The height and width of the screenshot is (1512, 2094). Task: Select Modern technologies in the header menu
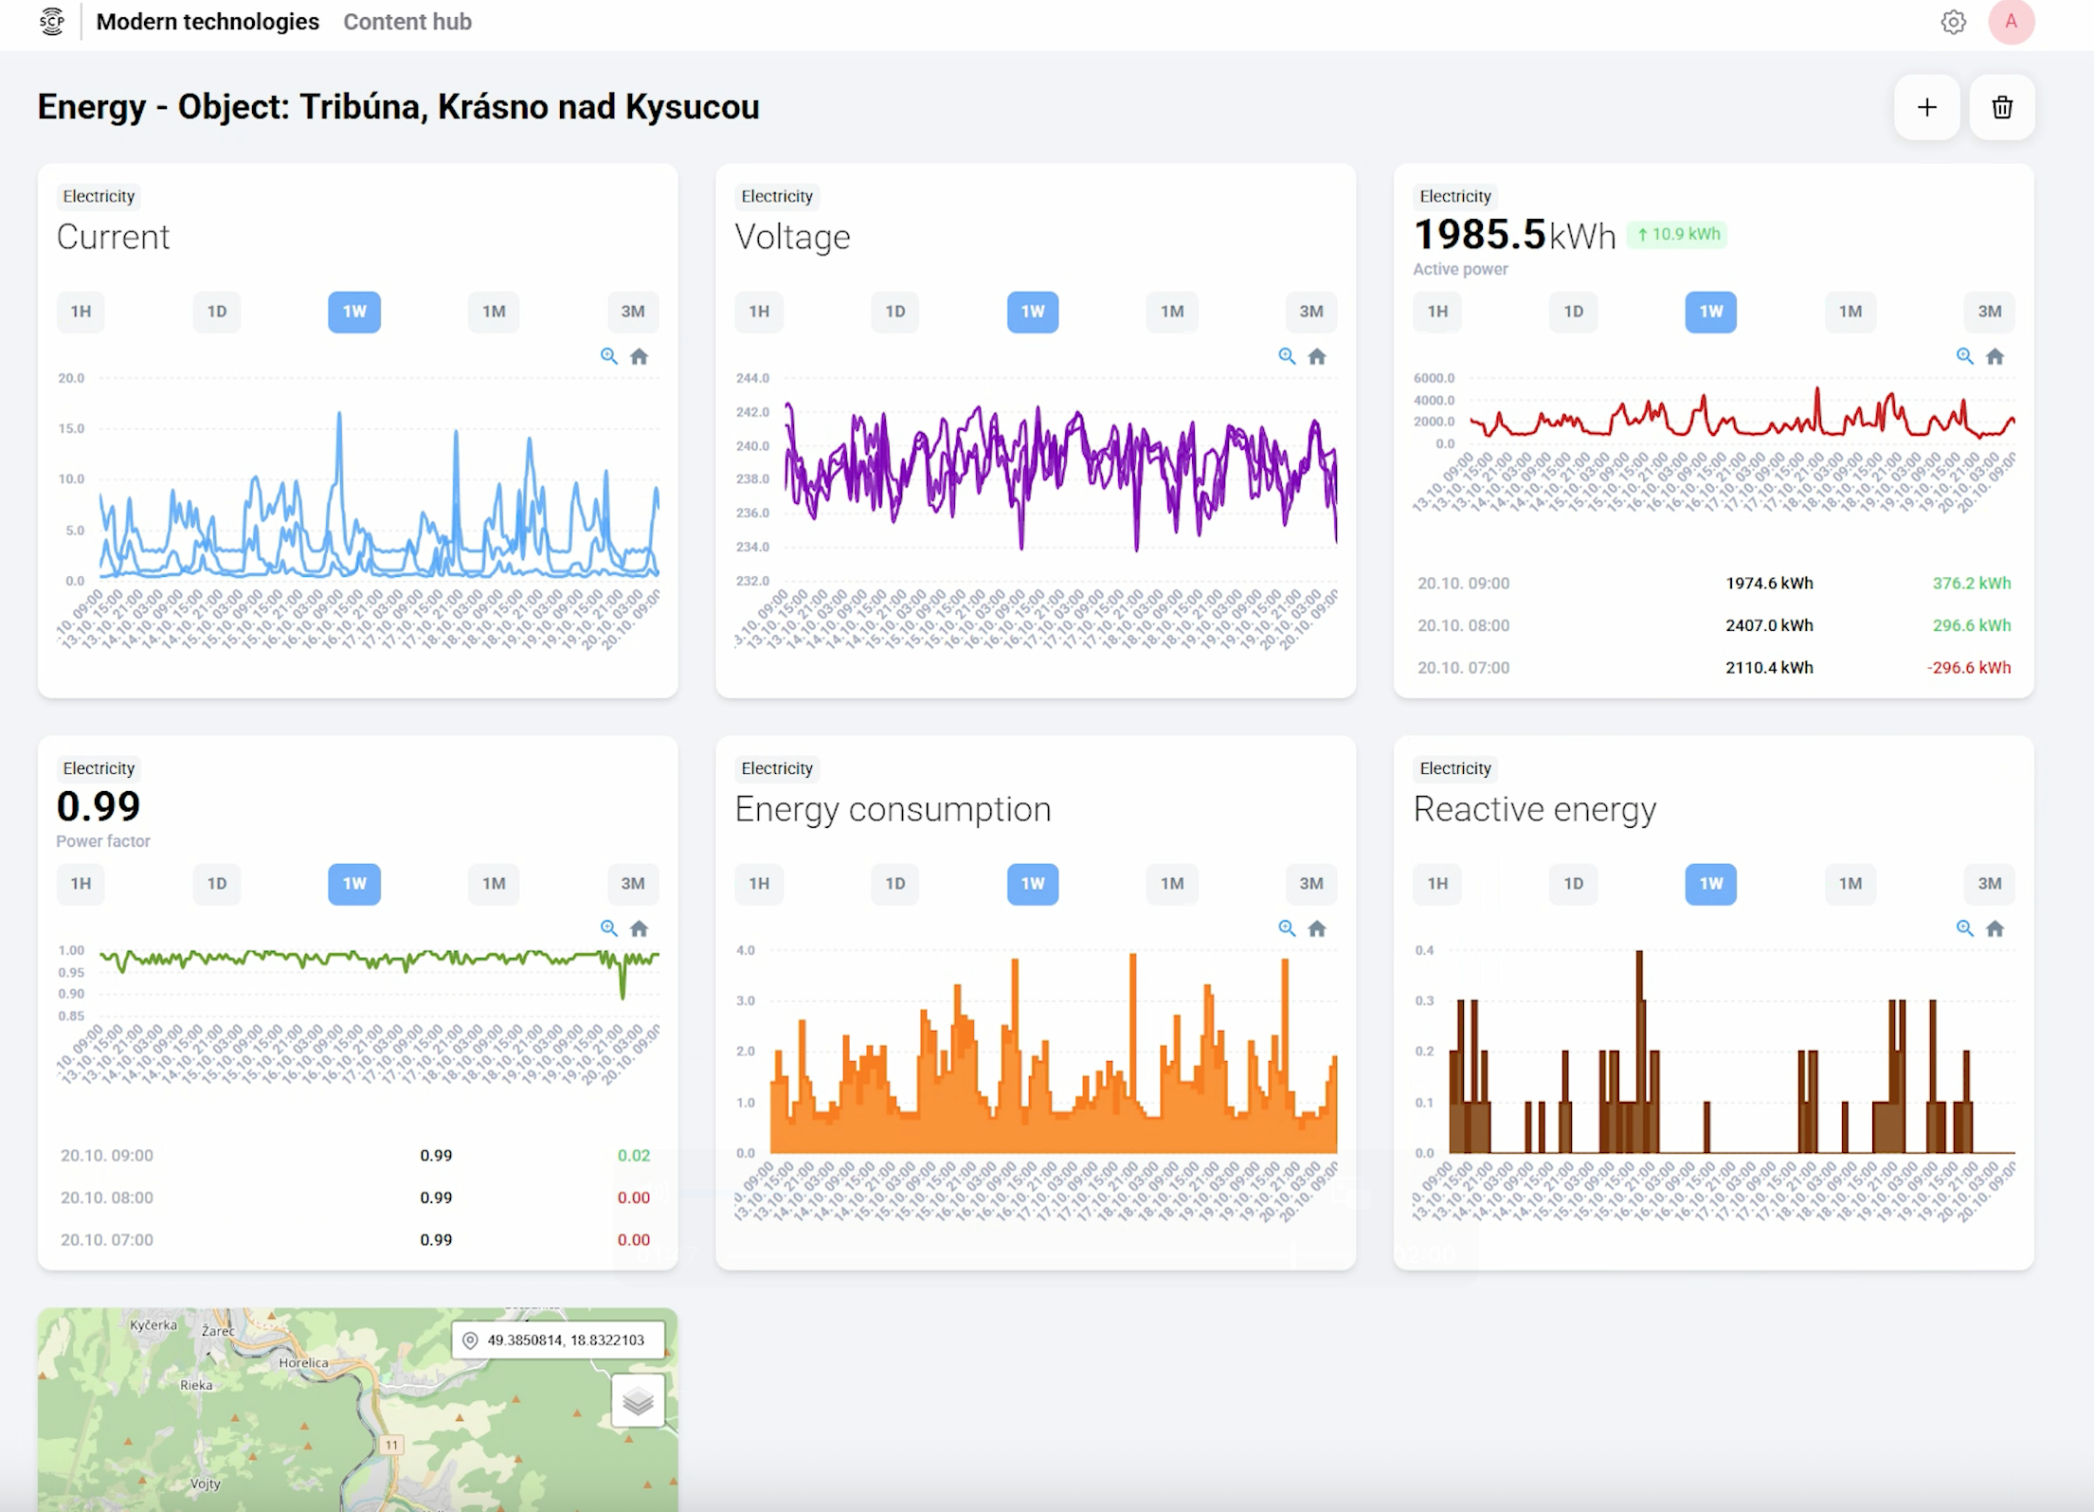[x=208, y=21]
